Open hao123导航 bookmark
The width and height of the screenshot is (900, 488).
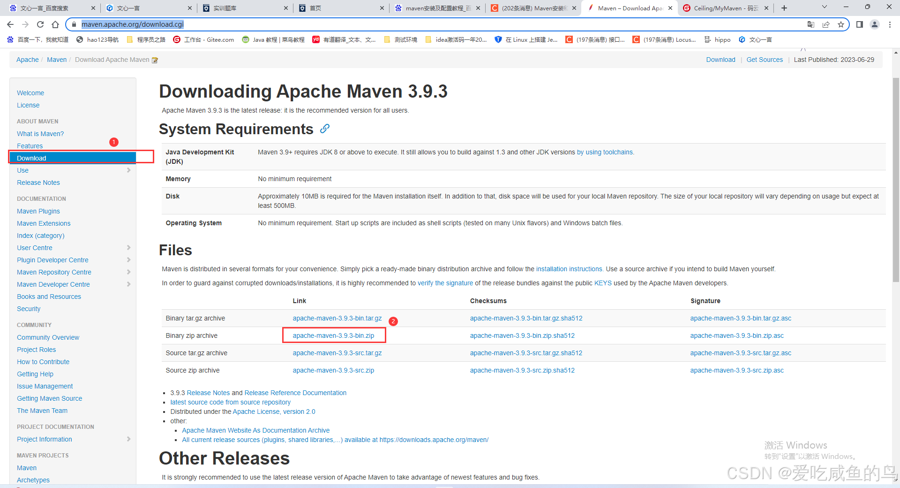coord(97,40)
